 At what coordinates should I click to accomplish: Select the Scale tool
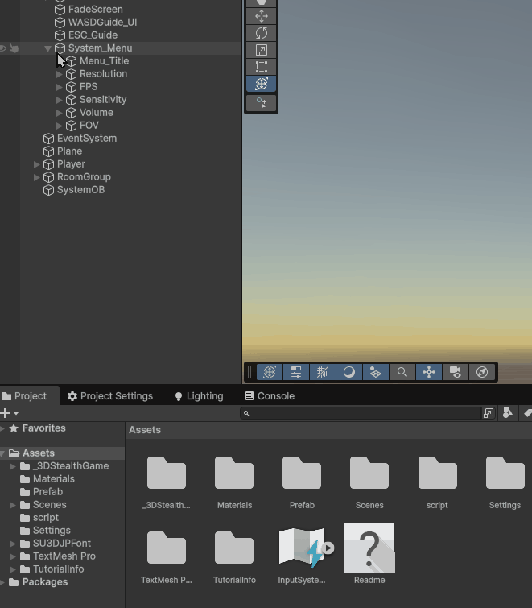tap(261, 50)
